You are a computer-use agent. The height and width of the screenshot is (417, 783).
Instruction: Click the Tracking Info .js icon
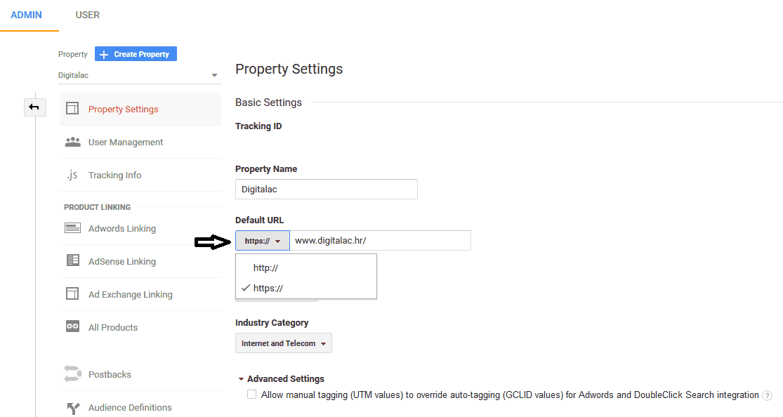(72, 176)
